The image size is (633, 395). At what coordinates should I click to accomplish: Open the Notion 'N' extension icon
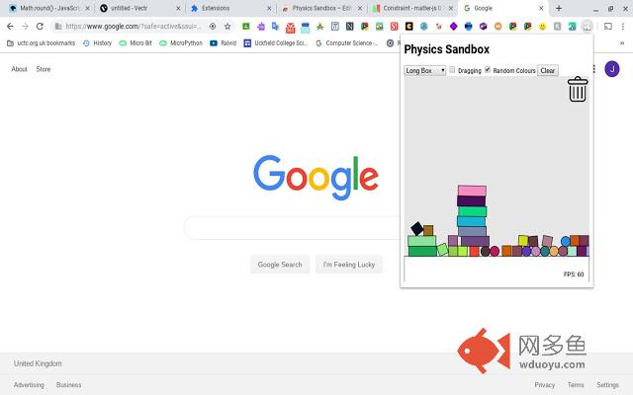click(349, 27)
